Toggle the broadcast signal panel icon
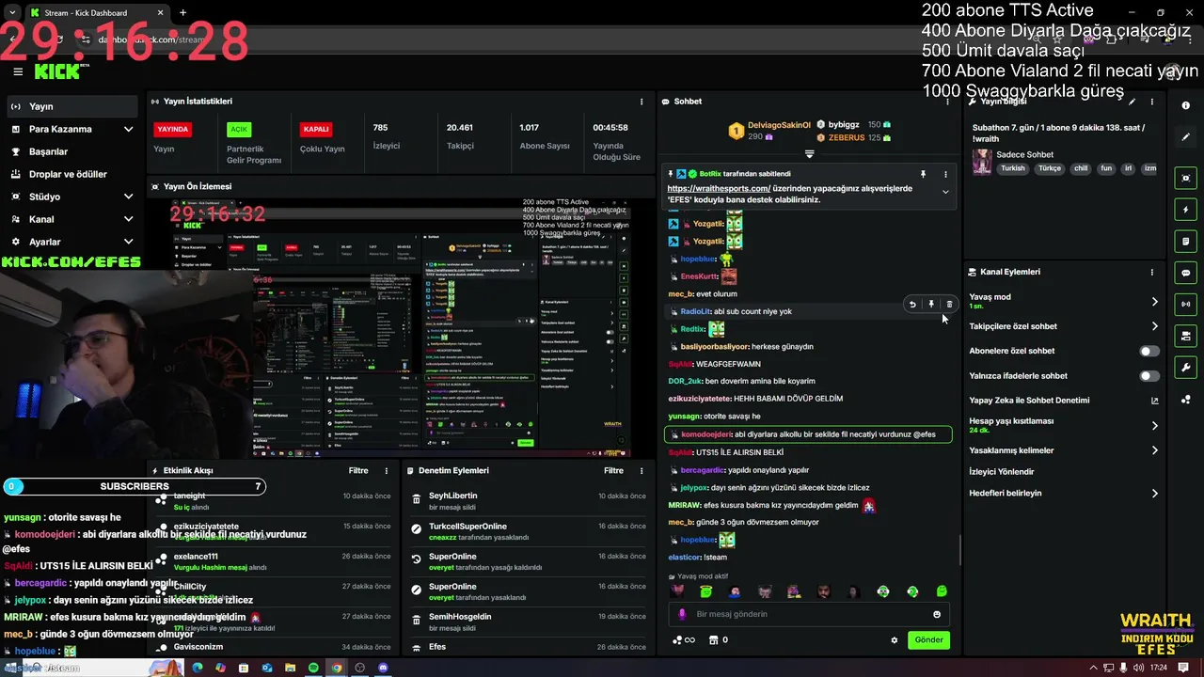The width and height of the screenshot is (1204, 677). [1186, 304]
